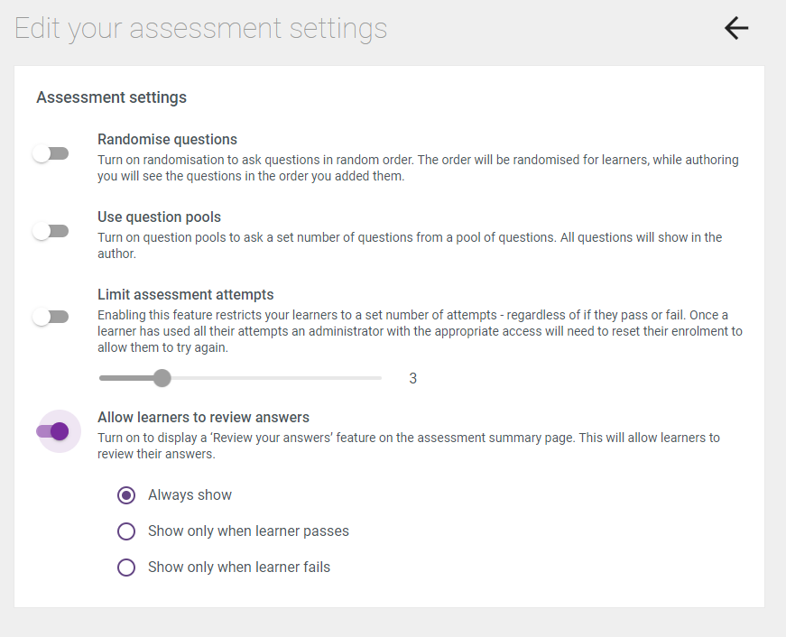Enable Limit assessment attempts
Image resolution: width=786 pixels, height=637 pixels.
click(51, 316)
